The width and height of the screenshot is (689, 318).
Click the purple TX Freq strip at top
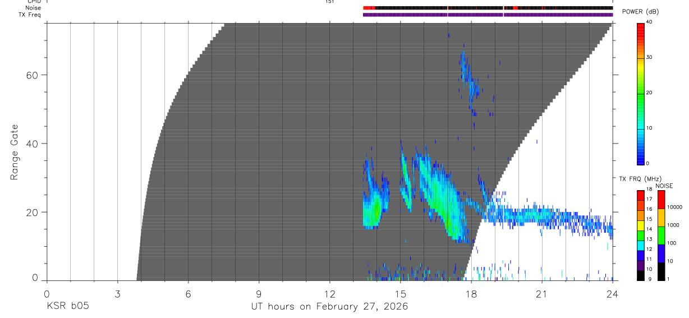pyautogui.click(x=488, y=15)
